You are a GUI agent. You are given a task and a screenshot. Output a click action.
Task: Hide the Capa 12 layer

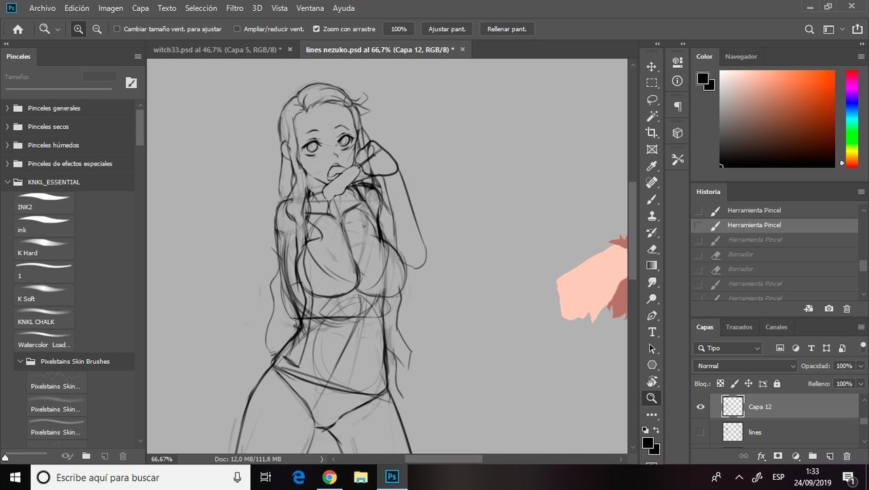(701, 407)
